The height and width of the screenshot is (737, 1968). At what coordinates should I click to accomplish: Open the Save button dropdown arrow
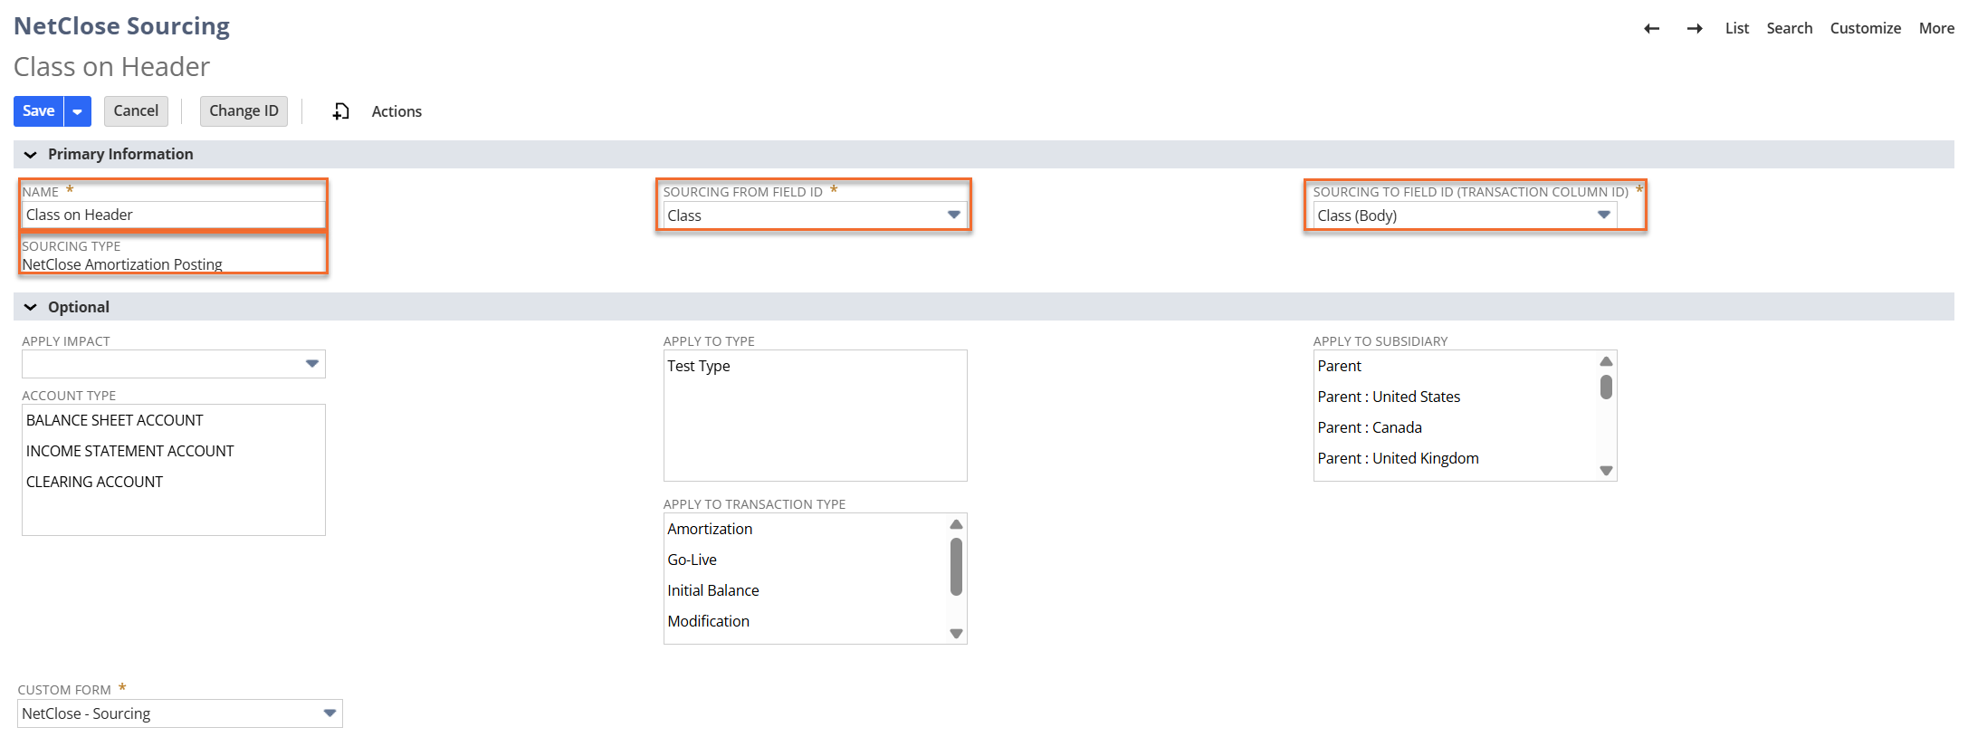78,111
